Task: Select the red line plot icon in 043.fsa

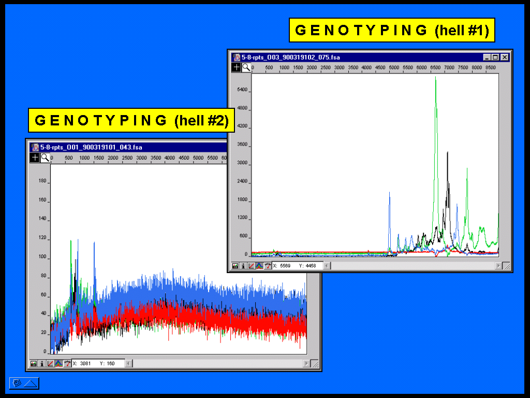Action: point(50,364)
